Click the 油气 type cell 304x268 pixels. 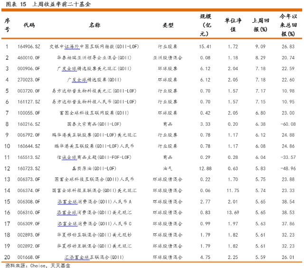click(x=168, y=168)
